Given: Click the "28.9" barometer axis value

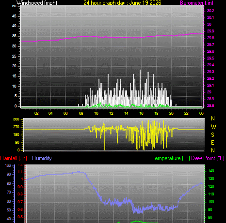Looking at the screenshot, I should click(210, 99).
